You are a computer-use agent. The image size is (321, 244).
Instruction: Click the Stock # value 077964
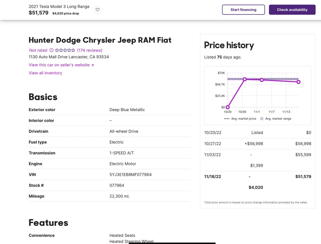coord(117,185)
